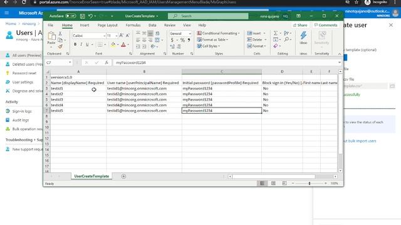Toggle the AutoSave switch in Excel
The image size is (401, 225).
point(70,16)
